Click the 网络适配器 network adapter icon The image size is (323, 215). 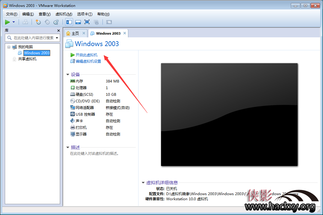pyautogui.click(x=72, y=107)
